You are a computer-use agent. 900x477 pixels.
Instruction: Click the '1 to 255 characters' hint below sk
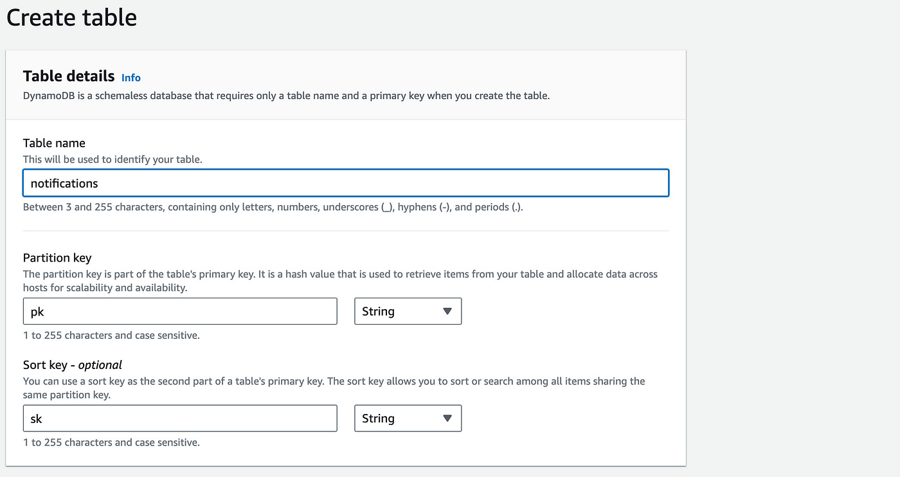tap(111, 442)
